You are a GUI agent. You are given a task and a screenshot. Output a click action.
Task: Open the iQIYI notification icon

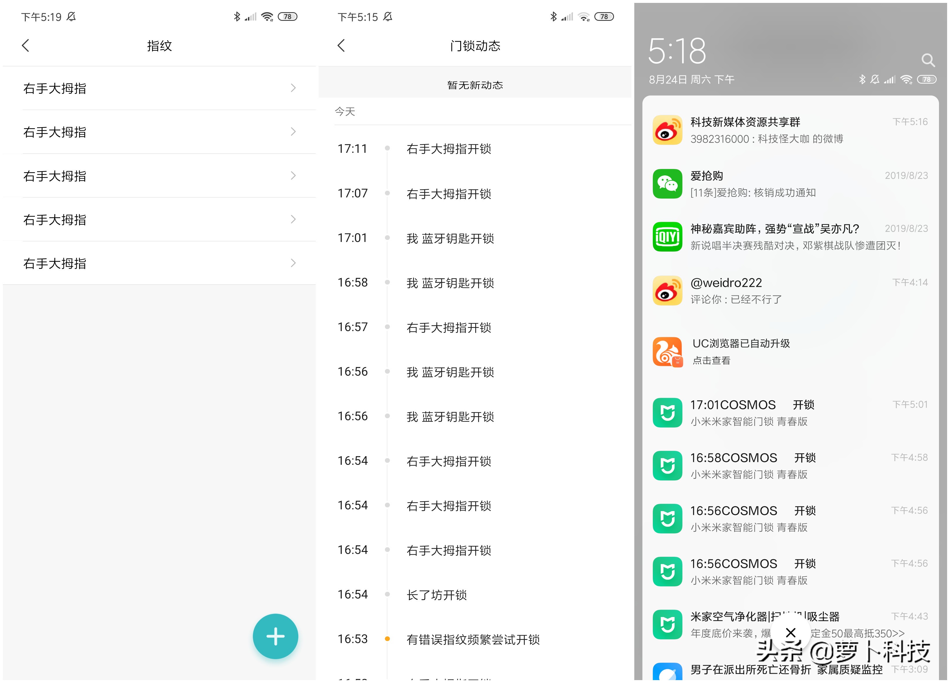pos(668,237)
